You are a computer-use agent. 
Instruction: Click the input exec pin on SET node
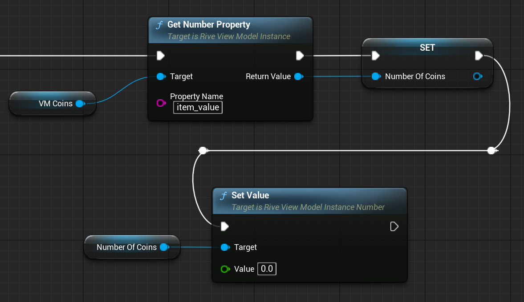pos(375,56)
